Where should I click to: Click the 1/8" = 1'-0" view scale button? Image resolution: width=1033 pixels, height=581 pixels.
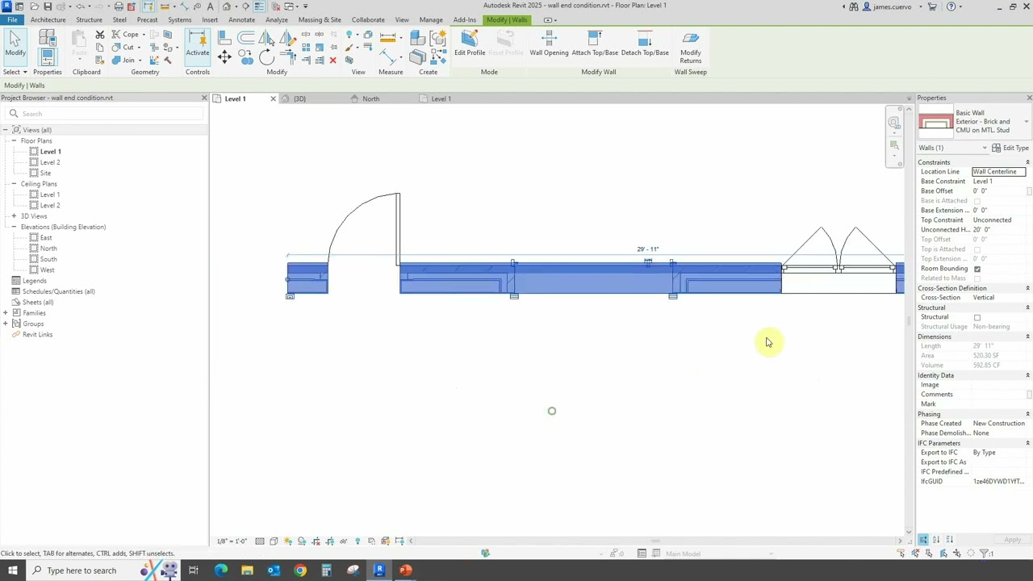tap(232, 541)
